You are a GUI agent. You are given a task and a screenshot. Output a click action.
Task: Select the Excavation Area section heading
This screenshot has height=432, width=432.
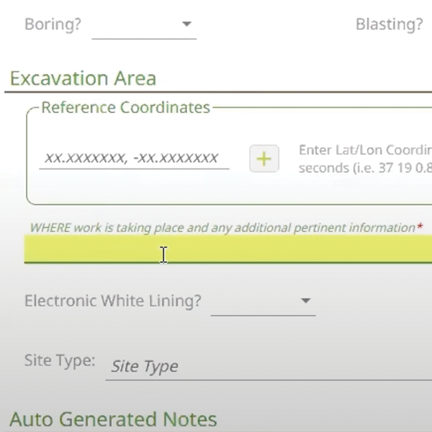click(x=83, y=78)
